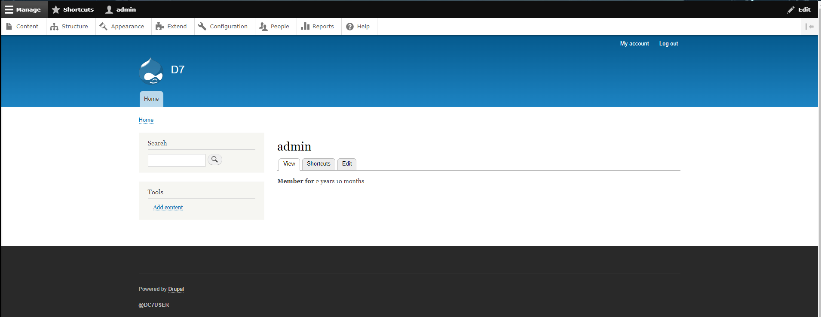Viewport: 821px width, 317px height.
Task: Open the People admin menu
Action: coord(275,27)
